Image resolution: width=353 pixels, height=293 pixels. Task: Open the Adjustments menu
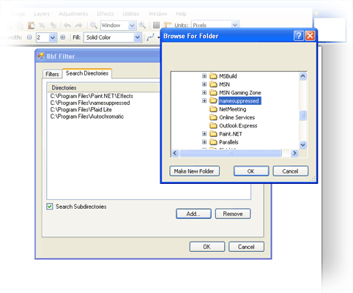point(73,14)
